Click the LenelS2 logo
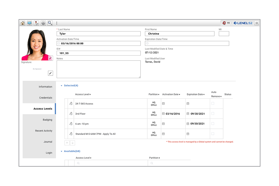 pos(243,23)
